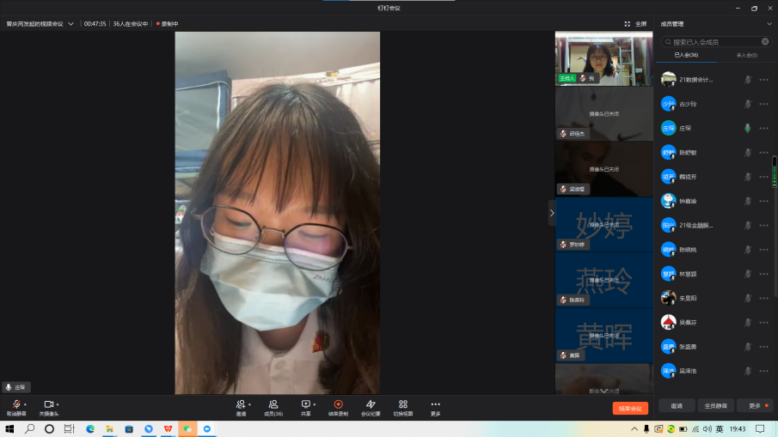Open the 共享 screen share icon
This screenshot has width=778, height=437.
pyautogui.click(x=305, y=404)
